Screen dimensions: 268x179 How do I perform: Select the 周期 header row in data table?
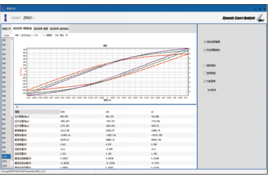point(37,111)
